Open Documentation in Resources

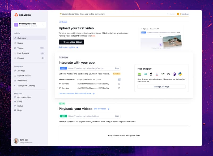click(24, 97)
